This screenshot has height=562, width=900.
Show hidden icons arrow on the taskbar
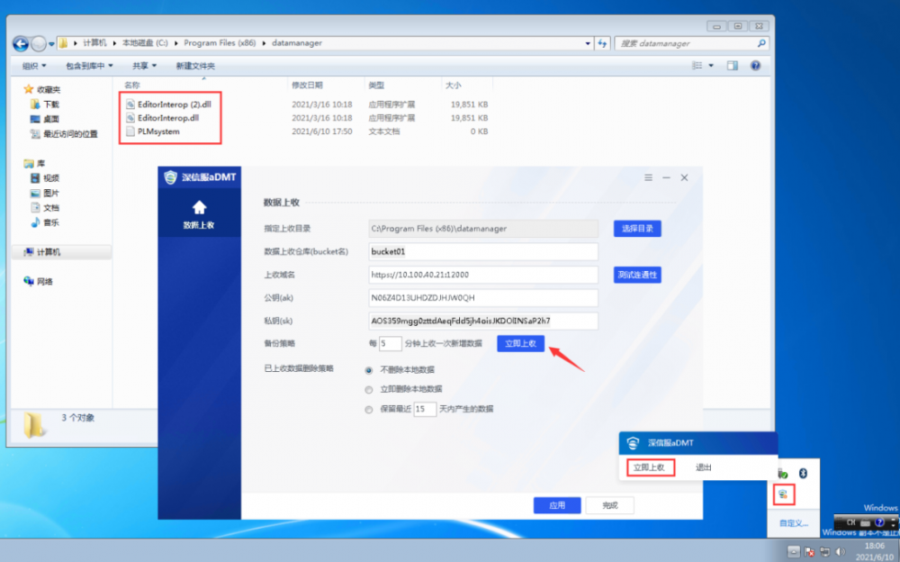tap(793, 552)
